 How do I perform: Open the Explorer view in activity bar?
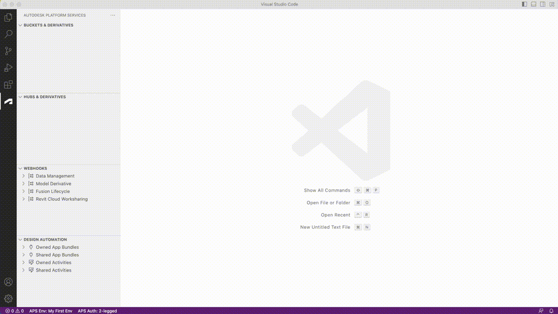(x=8, y=18)
